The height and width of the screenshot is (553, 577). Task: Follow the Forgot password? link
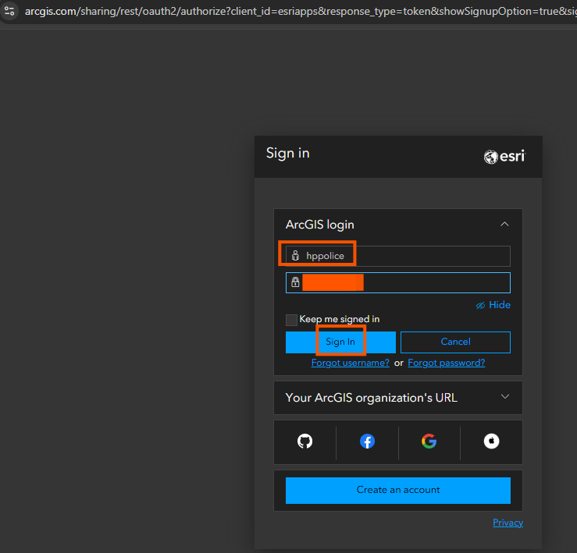tap(446, 363)
